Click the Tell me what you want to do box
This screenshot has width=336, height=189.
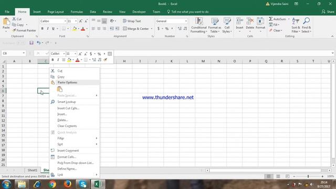pos(188,12)
